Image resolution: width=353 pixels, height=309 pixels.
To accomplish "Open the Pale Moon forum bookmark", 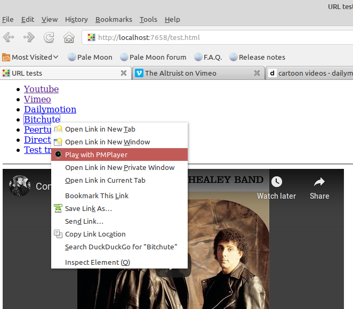I will click(x=153, y=58).
